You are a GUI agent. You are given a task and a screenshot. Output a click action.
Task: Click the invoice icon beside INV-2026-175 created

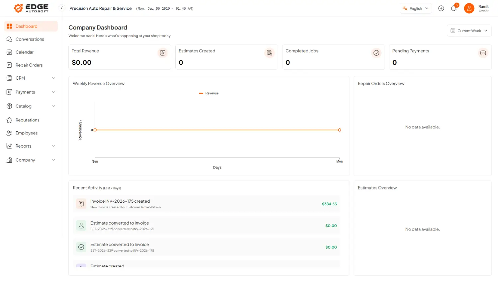pyautogui.click(x=81, y=204)
